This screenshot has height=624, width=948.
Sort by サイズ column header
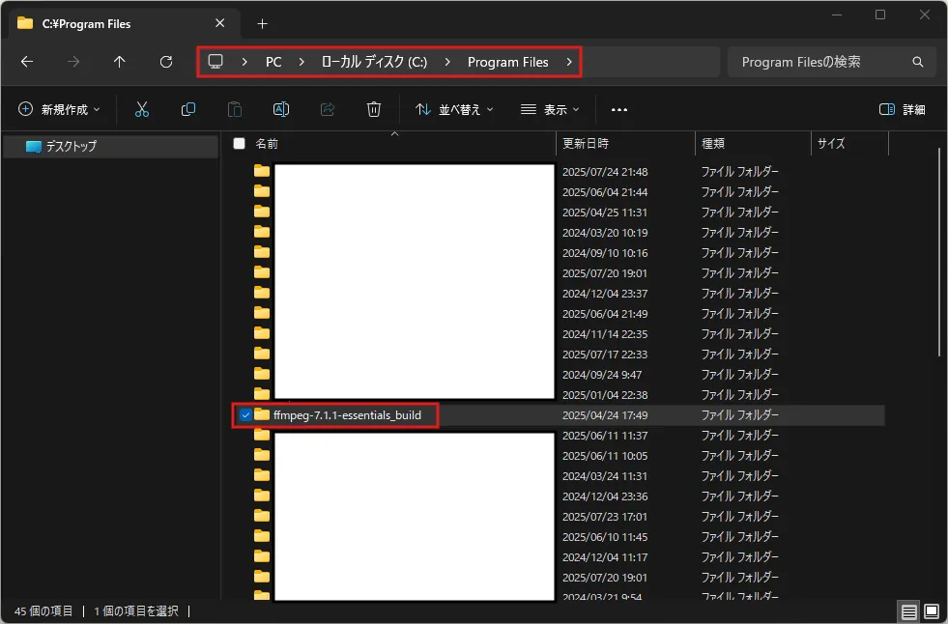click(x=831, y=143)
